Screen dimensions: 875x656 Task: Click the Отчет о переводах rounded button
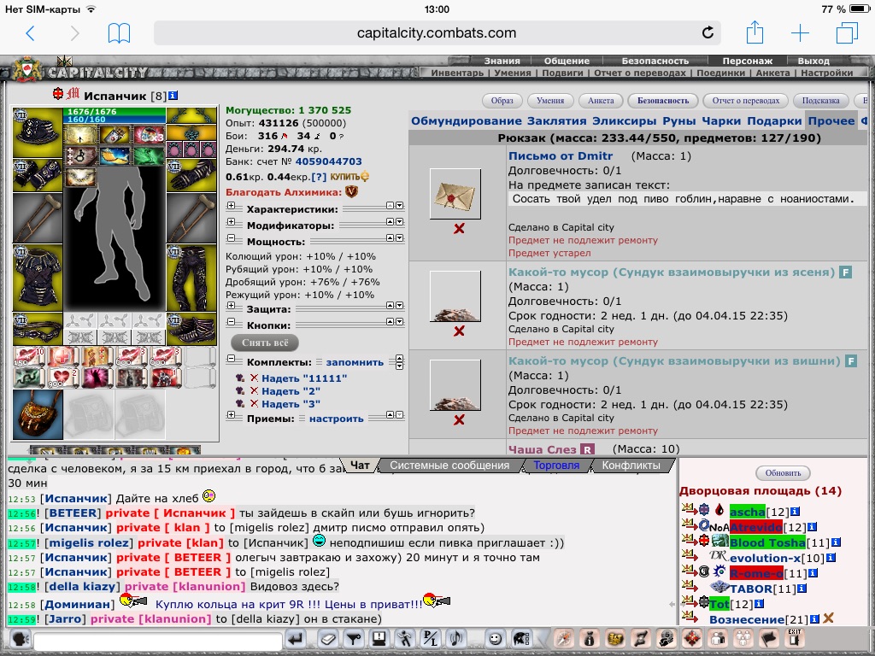pyautogui.click(x=745, y=101)
